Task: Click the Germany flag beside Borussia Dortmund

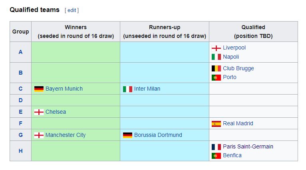Action: pyautogui.click(x=127, y=135)
